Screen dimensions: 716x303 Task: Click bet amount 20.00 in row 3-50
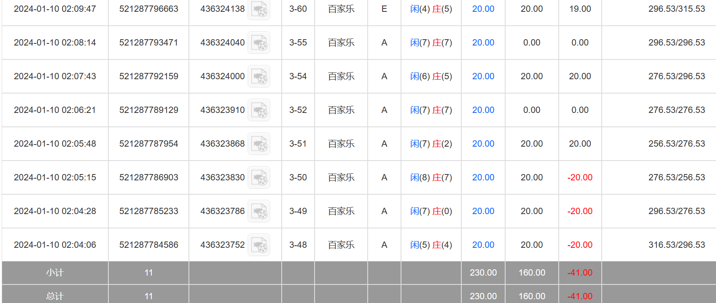click(483, 177)
